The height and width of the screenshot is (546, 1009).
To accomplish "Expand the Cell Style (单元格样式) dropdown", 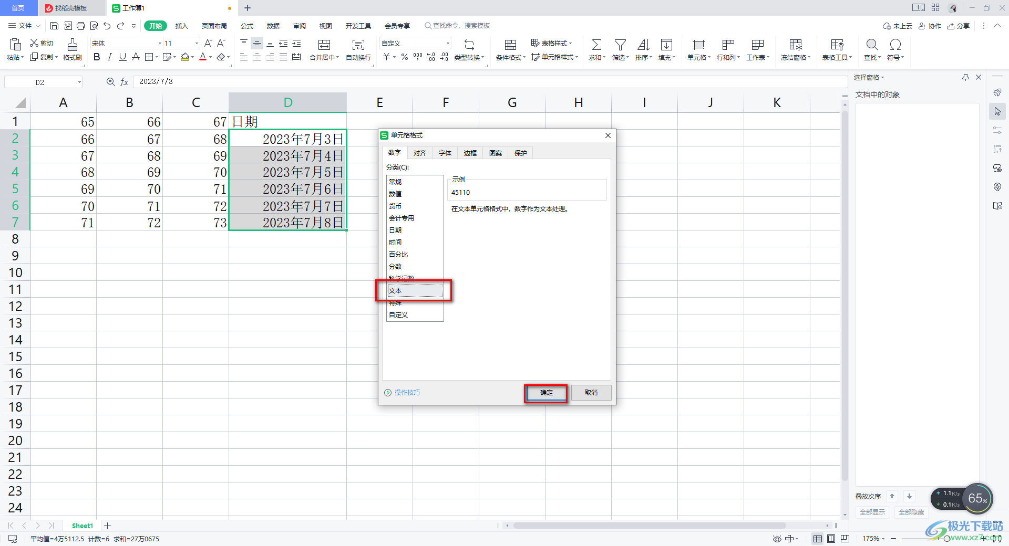I will (554, 57).
